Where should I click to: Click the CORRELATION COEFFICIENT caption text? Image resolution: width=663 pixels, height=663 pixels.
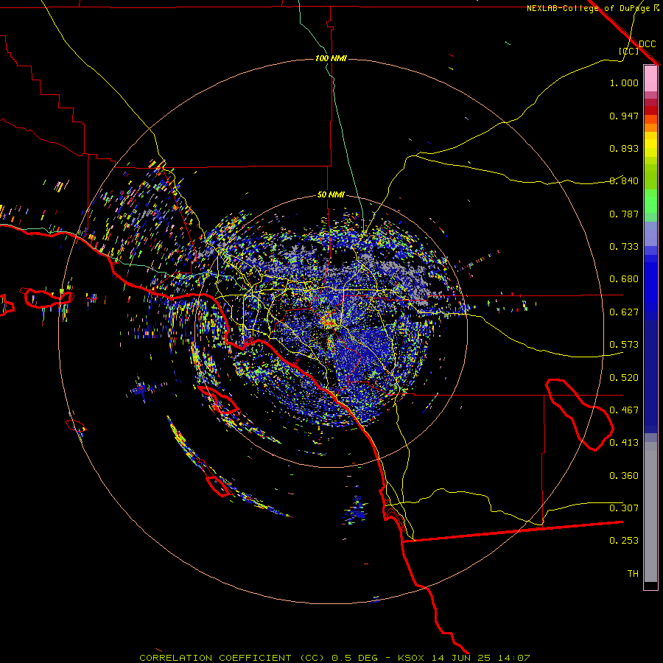point(215,658)
